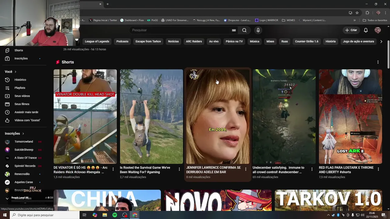Open Página Inicial / Twitter bookmark
Image resolution: width=390 pixels, height=219 pixels.
pos(103,20)
